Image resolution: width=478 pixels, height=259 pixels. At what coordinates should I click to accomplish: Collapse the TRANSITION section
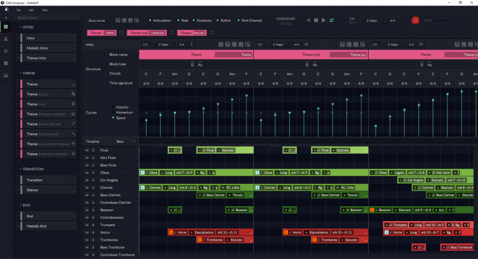pyautogui.click(x=20, y=169)
